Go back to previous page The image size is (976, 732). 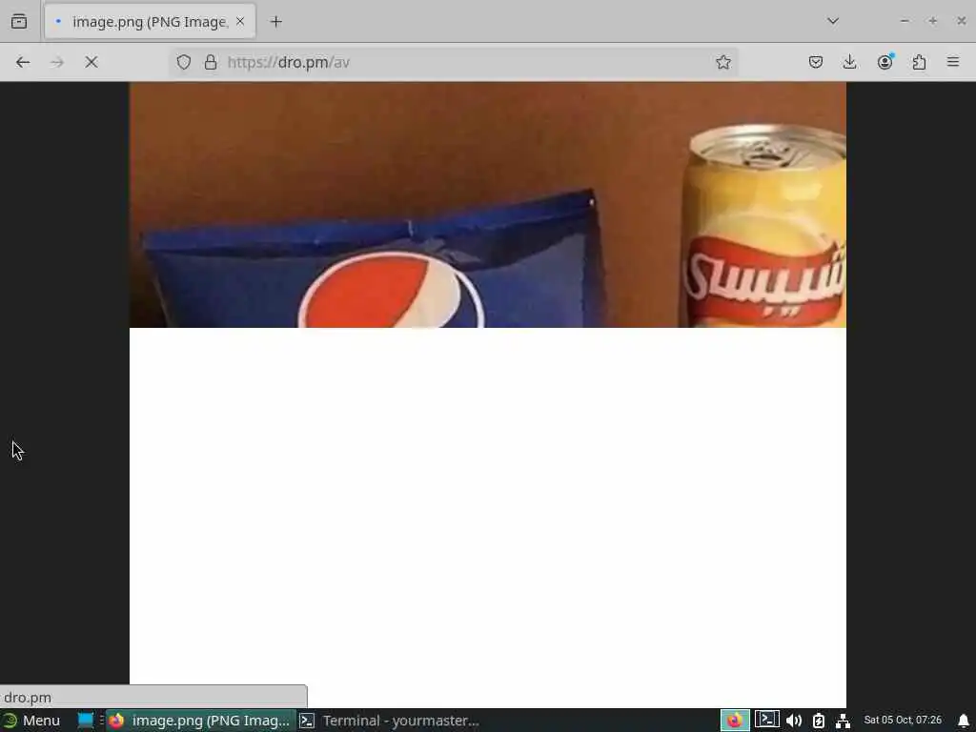(23, 62)
